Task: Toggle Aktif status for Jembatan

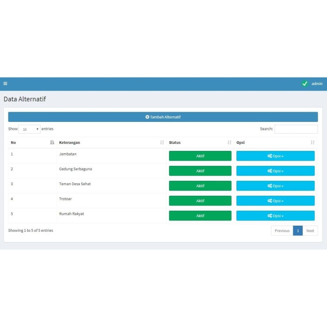Action: tap(200, 156)
